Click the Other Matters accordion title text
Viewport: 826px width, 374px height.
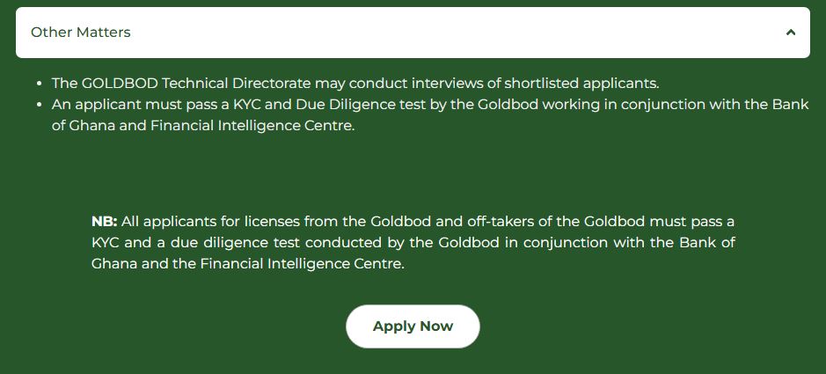click(x=81, y=33)
